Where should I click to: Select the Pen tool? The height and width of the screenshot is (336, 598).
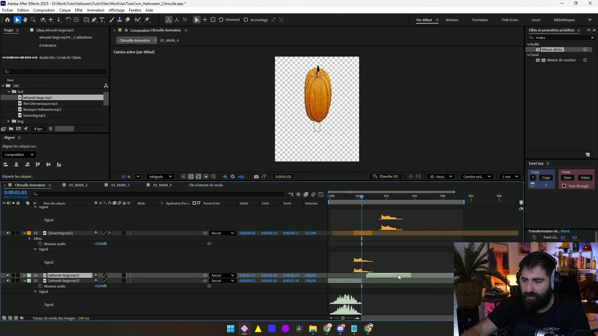(94, 20)
